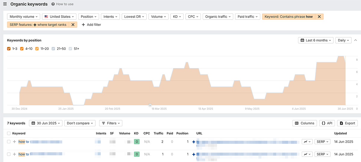Enable the 21–50 position checkbox
This screenshot has height=162, width=361.
[54, 49]
